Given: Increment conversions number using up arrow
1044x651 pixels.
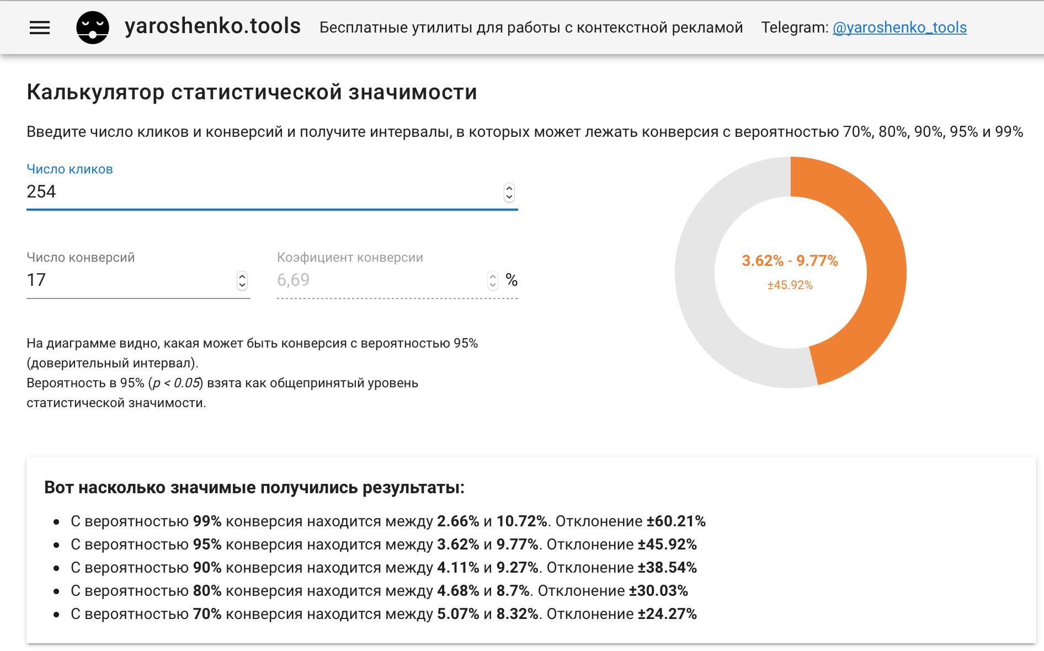Looking at the screenshot, I should (x=242, y=276).
